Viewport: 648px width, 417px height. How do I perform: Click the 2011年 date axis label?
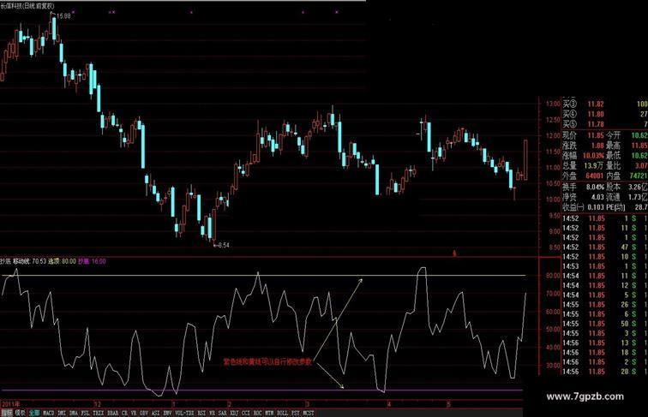pyautogui.click(x=11, y=404)
